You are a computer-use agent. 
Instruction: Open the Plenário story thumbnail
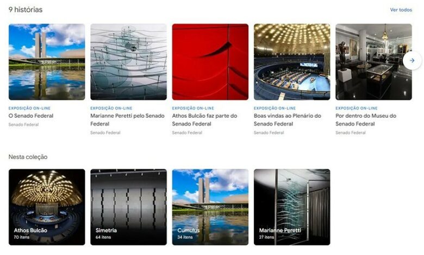coord(292,62)
